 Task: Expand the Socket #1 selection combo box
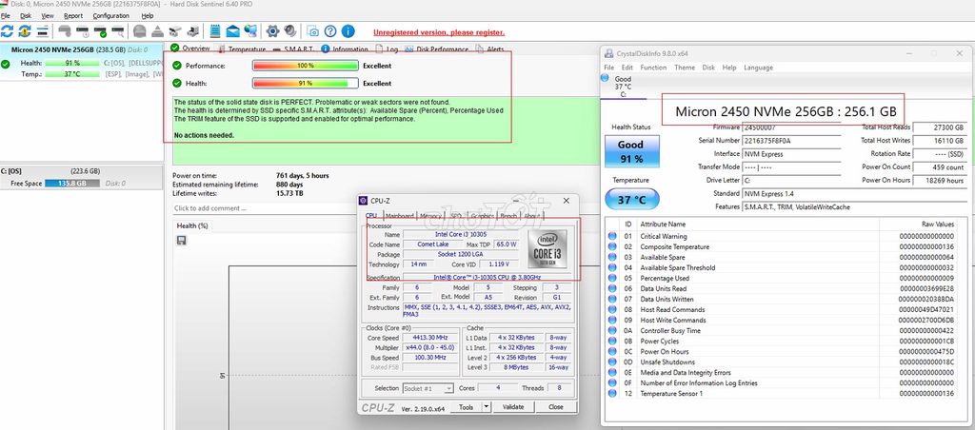(428, 388)
